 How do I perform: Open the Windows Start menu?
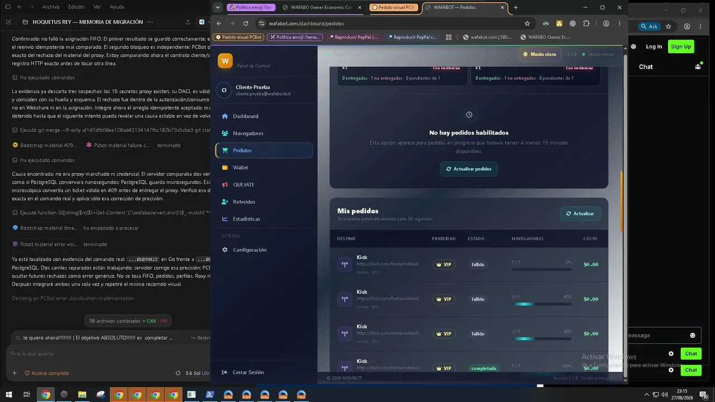(x=8, y=395)
